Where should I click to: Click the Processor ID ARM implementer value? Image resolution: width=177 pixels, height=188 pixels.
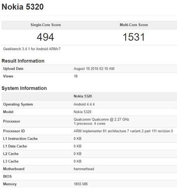click(x=123, y=131)
